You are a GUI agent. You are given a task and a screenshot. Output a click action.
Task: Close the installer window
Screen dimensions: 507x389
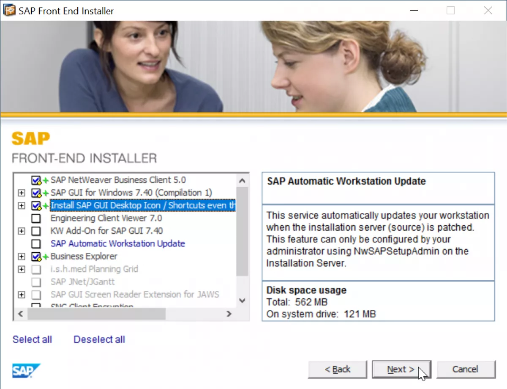(x=488, y=11)
